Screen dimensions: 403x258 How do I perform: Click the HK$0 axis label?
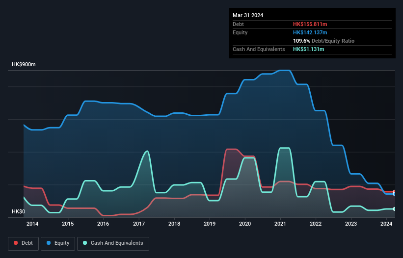tap(18, 211)
